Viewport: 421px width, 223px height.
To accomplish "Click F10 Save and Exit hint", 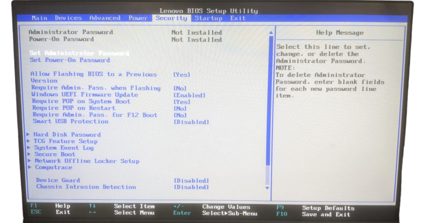I will [x=313, y=214].
